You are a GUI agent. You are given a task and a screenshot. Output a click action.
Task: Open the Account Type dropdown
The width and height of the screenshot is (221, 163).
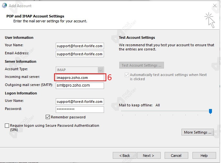point(100,70)
